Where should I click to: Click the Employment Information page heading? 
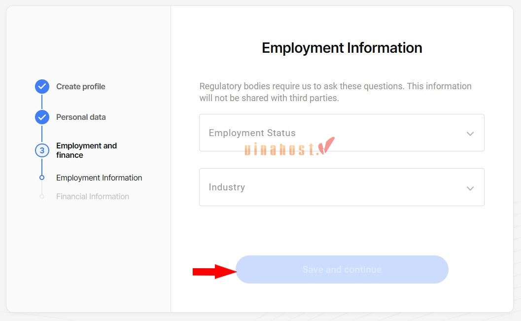click(342, 48)
